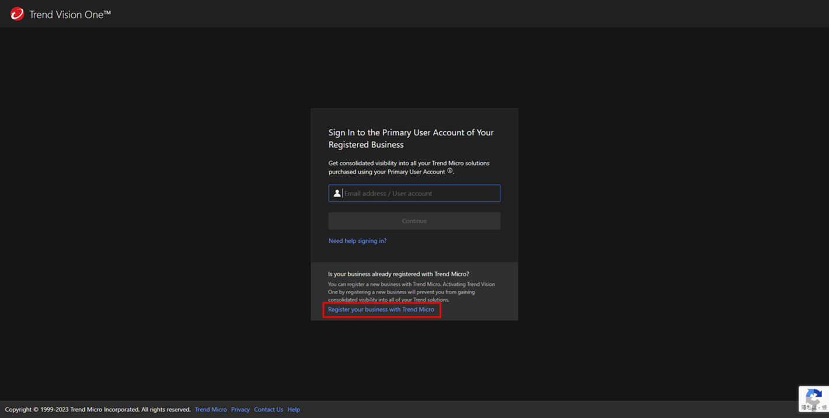The image size is (829, 418).
Task: Click the Email address / User account field
Action: (420, 193)
